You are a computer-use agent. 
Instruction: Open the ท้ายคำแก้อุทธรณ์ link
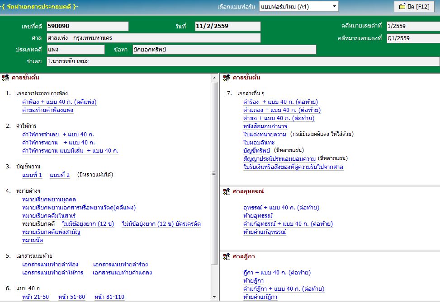click(x=265, y=232)
